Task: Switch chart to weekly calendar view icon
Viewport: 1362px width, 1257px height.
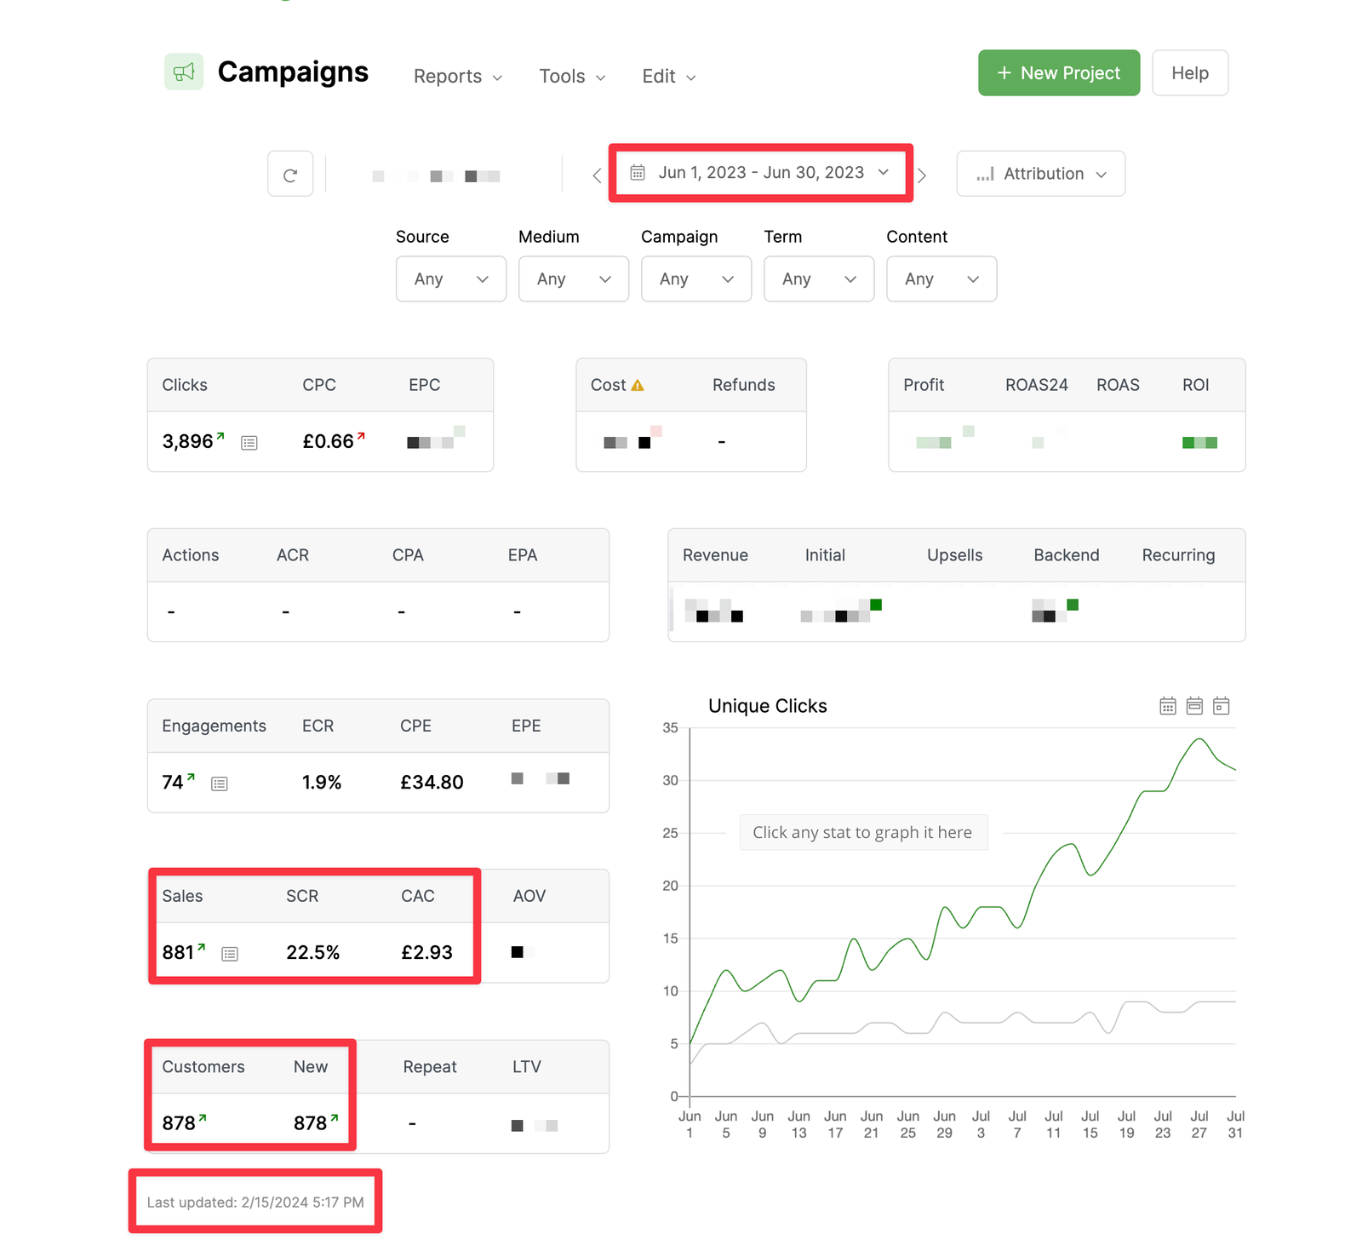Action: pos(1194,706)
